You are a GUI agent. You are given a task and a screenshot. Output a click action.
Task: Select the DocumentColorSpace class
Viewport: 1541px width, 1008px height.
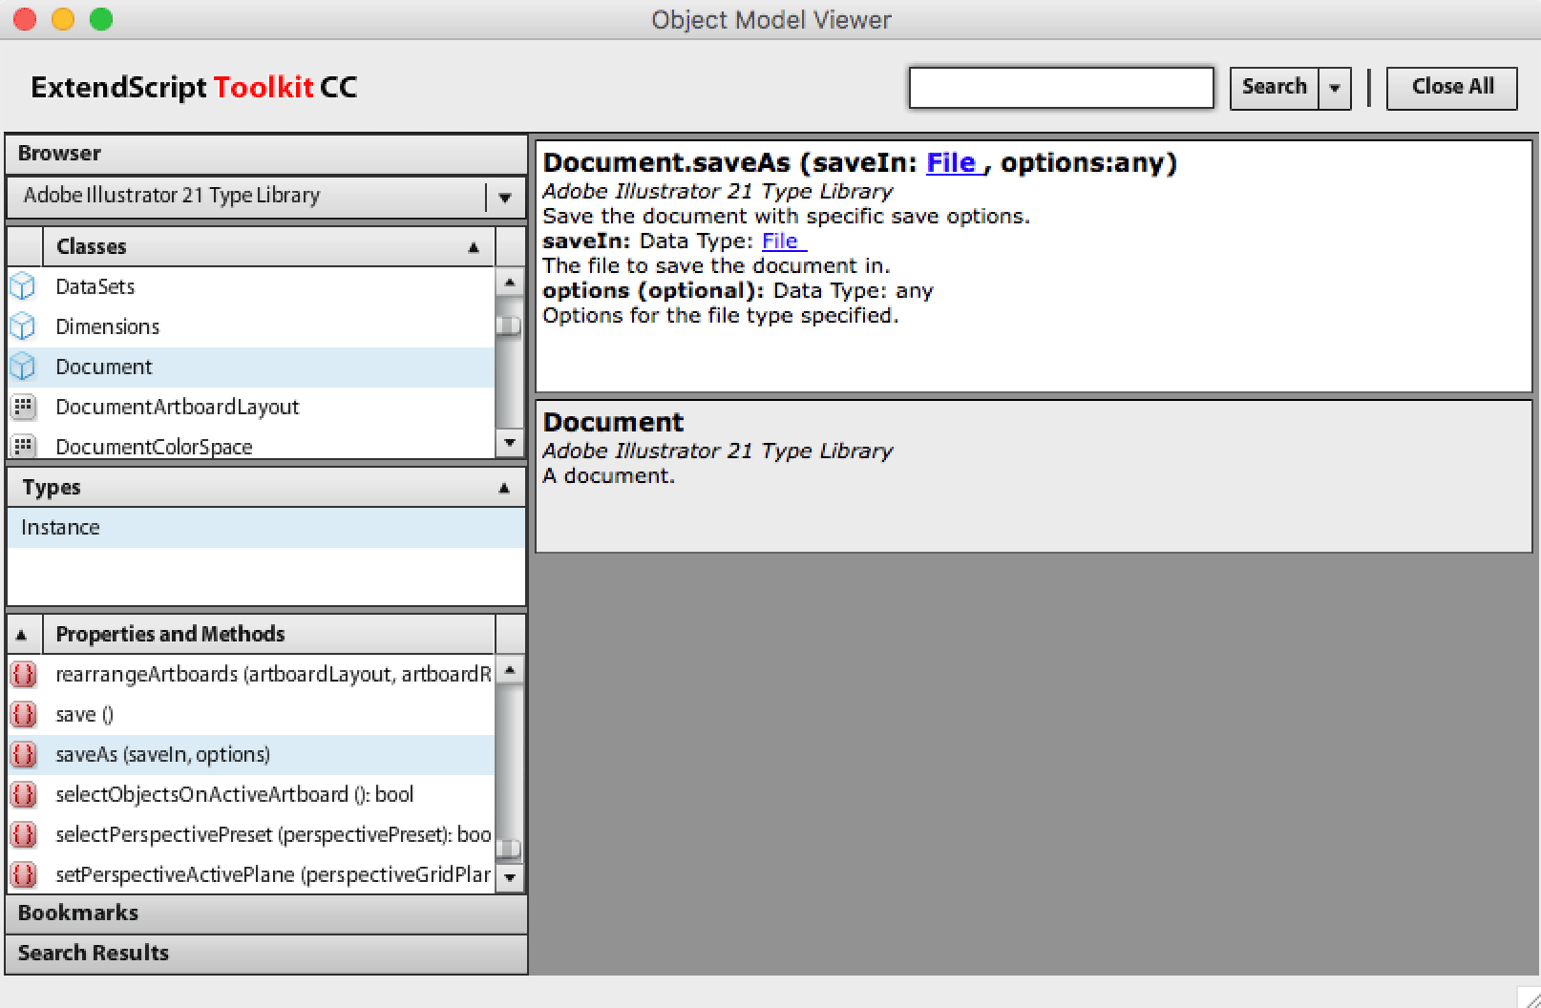coord(251,445)
